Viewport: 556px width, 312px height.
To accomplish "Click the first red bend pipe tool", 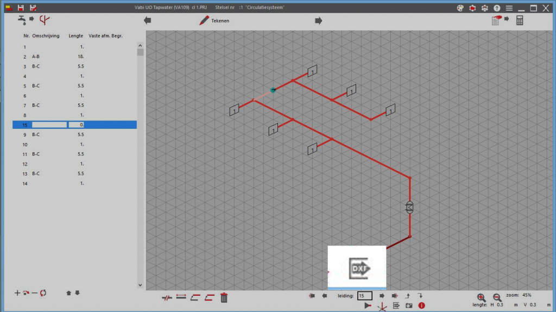I will pyautogui.click(x=195, y=297).
